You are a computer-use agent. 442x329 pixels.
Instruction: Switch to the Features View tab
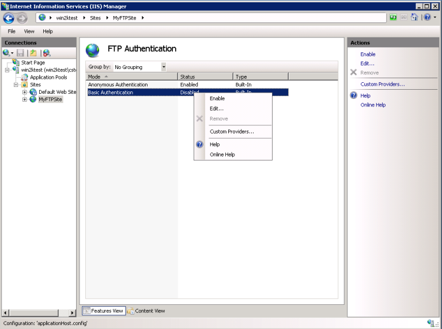104,311
